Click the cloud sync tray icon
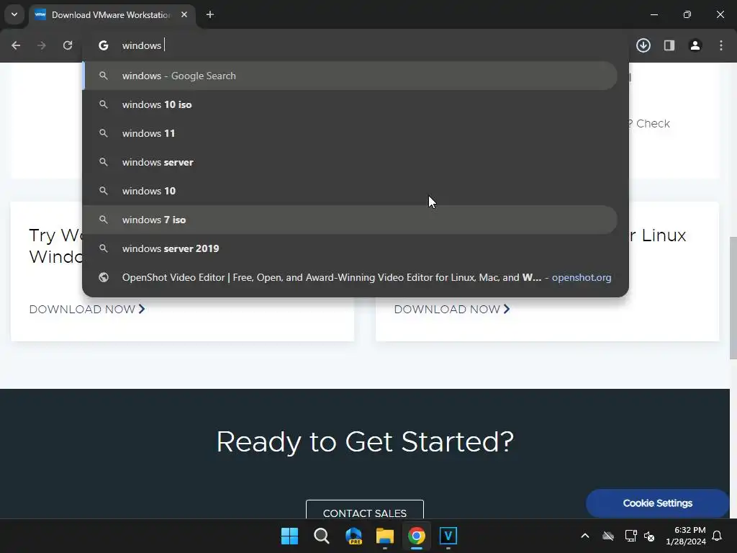This screenshot has width=737, height=553. 608,536
